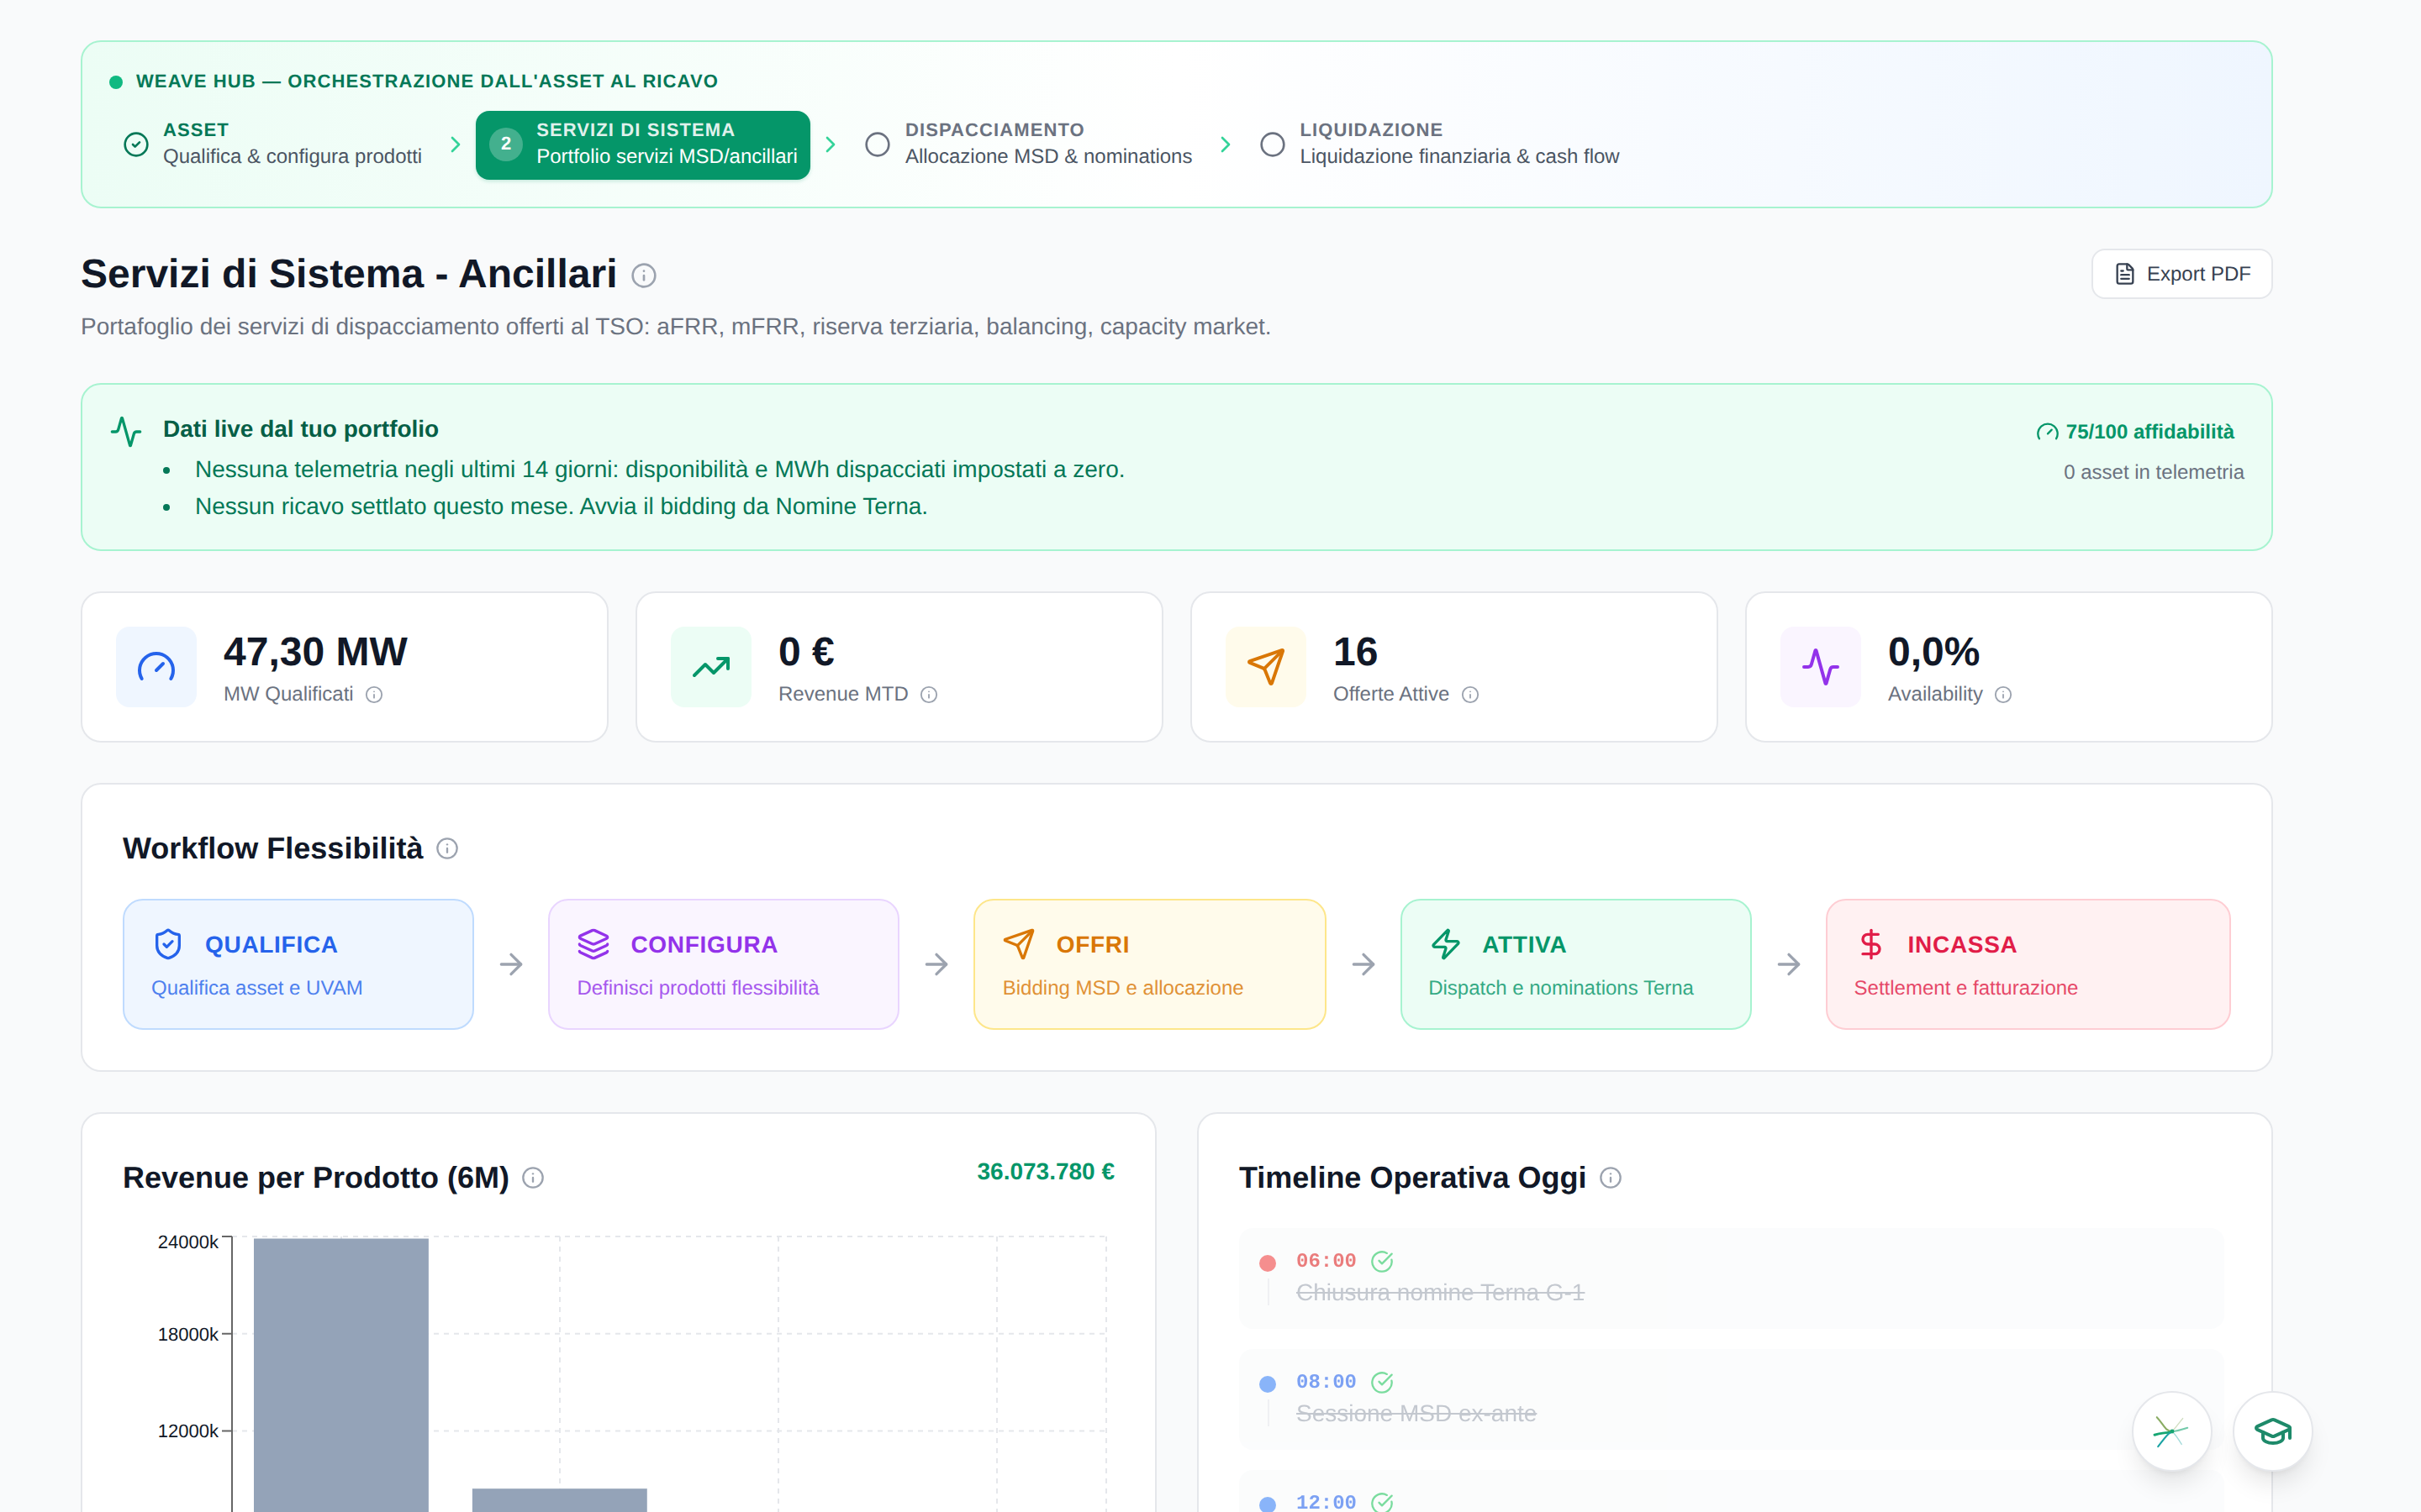Click the lightning icon in ATTIVA card
2421x1512 pixels.
coord(1444,944)
